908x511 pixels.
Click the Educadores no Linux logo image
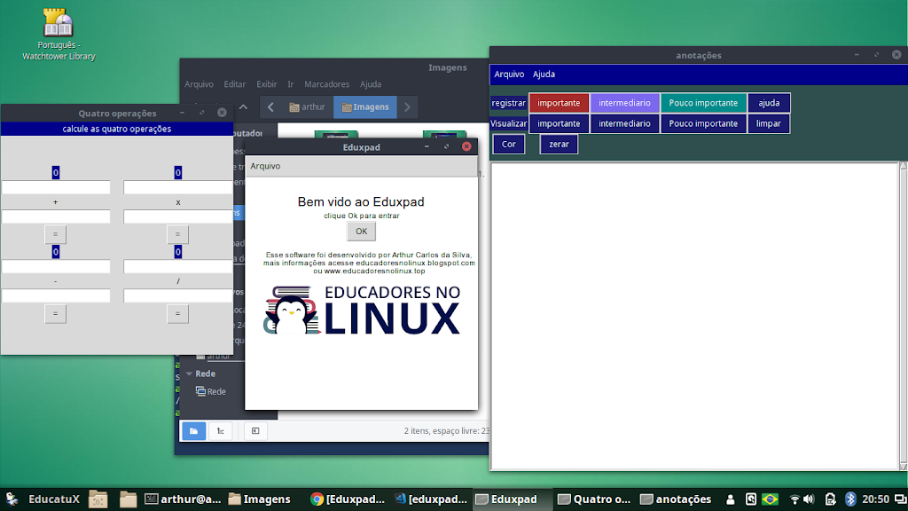[362, 310]
